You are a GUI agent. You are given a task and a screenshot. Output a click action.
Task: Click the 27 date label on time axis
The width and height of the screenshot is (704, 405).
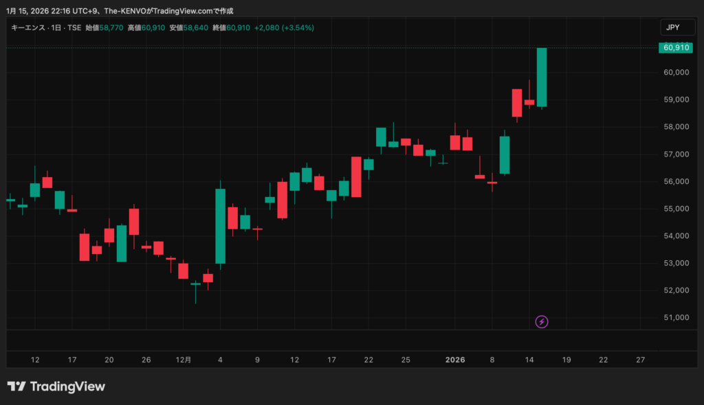pos(640,360)
